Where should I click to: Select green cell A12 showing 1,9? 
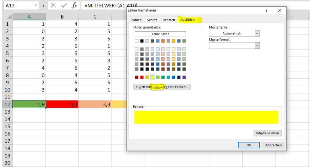tap(29, 104)
